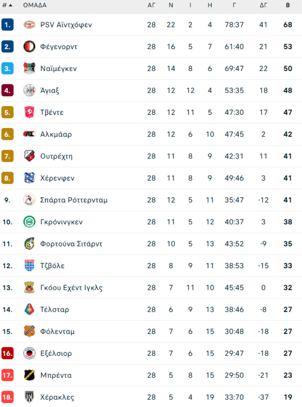Click the Χέρακλες team crest
The height and width of the screenshot is (407, 302).
point(29,397)
